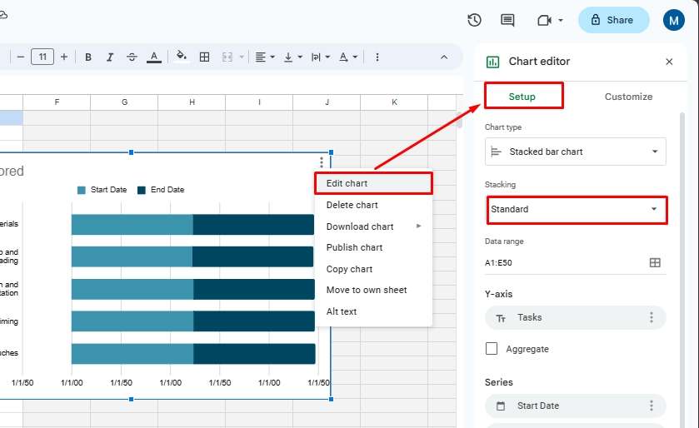The image size is (699, 428).
Task: Click the Tasks Y-axis chip
Action: tap(576, 317)
